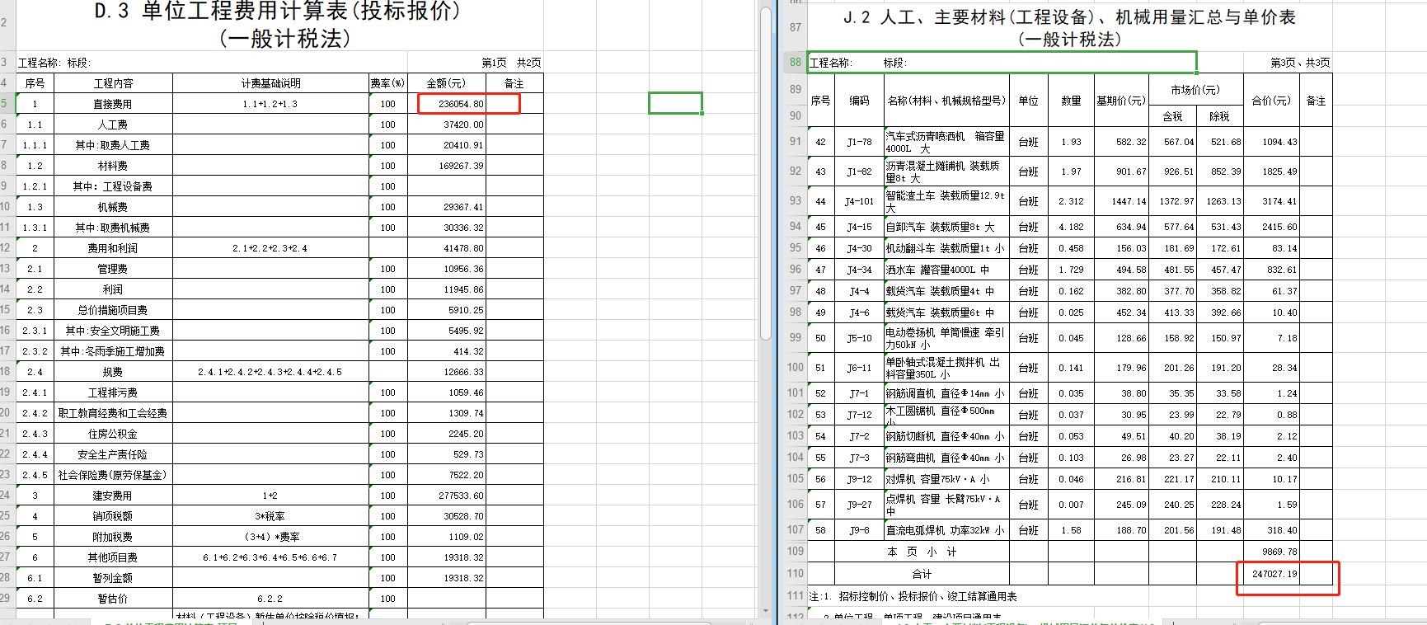Click the code J4-15 cell

click(859, 227)
